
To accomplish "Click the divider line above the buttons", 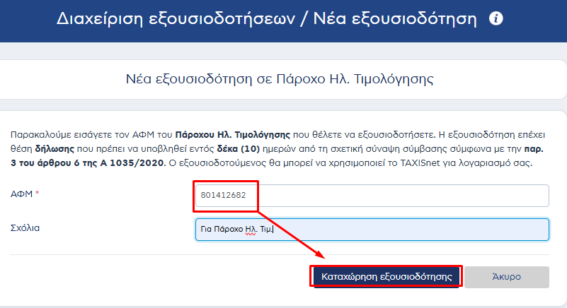I will [280, 254].
